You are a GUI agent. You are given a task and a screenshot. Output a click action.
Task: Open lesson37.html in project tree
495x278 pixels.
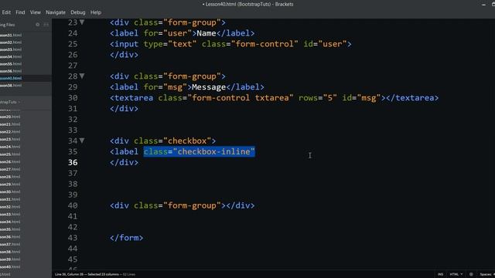click(x=10, y=244)
